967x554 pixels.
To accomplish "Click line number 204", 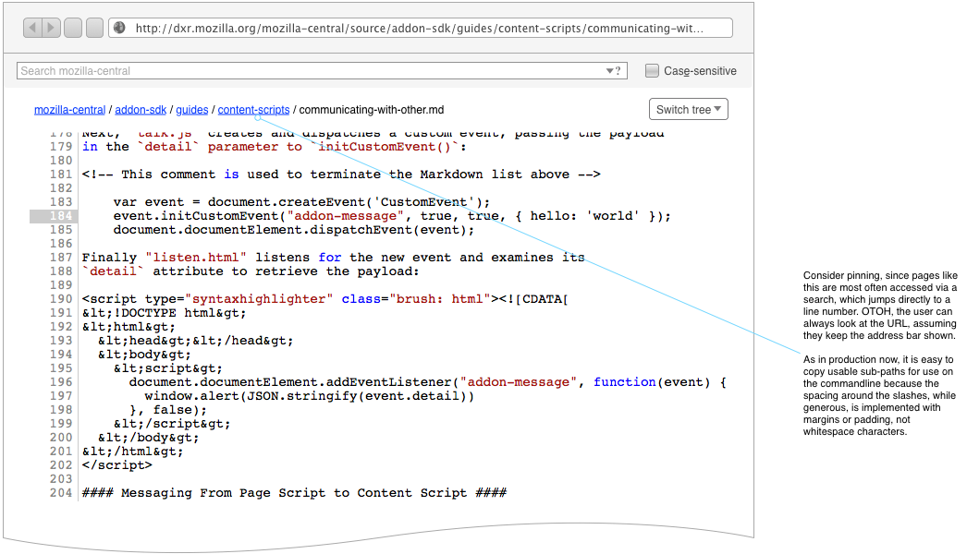I will [61, 493].
